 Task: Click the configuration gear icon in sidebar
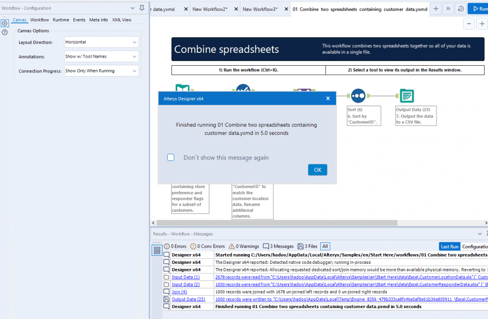5,23
